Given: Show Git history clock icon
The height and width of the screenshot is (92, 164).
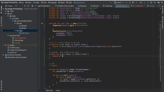Looking at the screenshot, I should (x=151, y=2).
